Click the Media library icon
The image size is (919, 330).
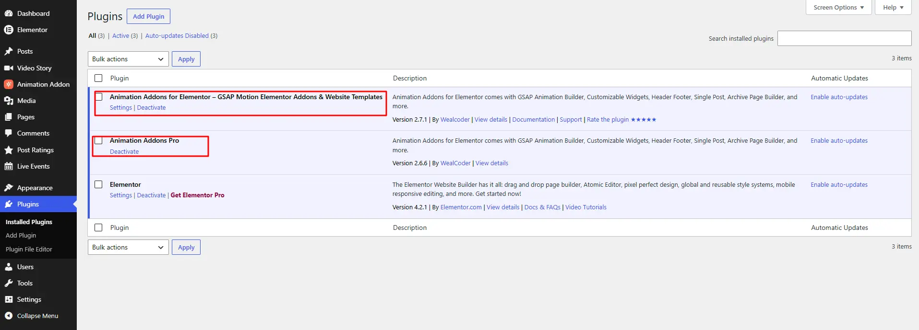9,101
